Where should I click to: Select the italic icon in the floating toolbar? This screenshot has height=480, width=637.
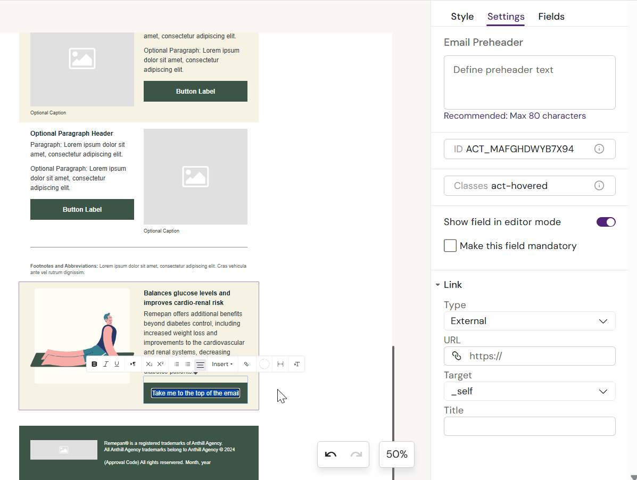[105, 364]
